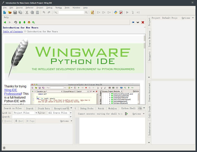Switch to the Stack Data tab
Image resolution: width=197 pixels, height=152 pixels.
[44, 108]
